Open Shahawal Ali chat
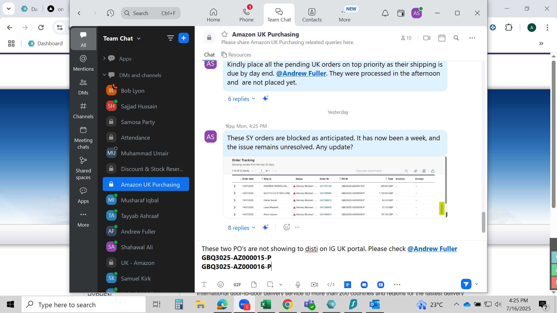This screenshot has width=557, height=313. (x=146, y=247)
